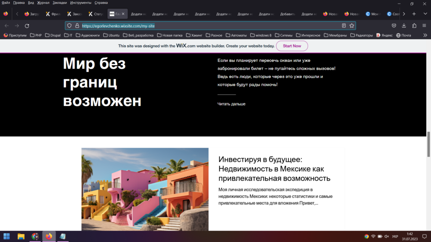Switch the УКР keyboard language indicator
The width and height of the screenshot is (431, 242).
395,237
